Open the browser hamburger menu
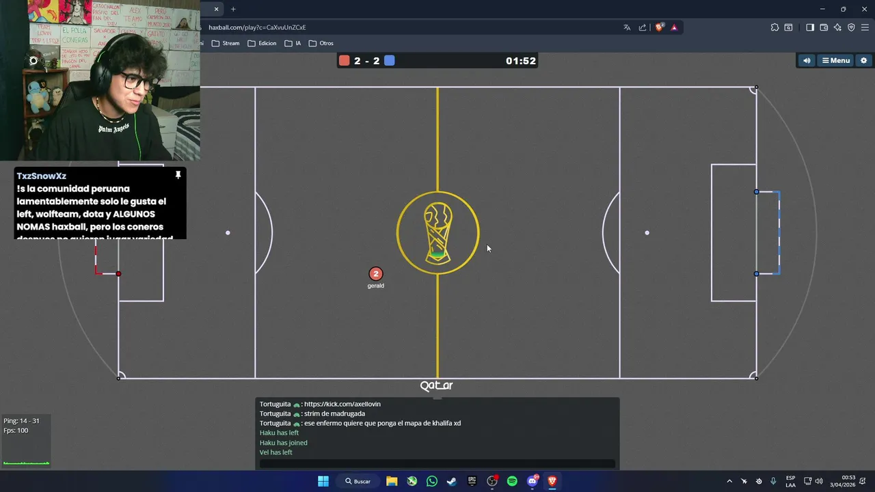 coord(865,27)
